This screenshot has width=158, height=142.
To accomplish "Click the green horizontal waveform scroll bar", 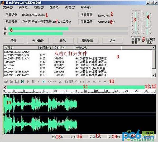I will tap(76, 87).
